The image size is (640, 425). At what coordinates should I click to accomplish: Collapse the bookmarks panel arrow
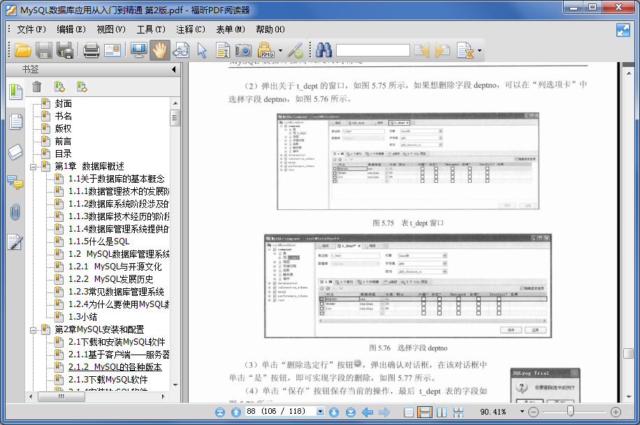click(x=174, y=69)
